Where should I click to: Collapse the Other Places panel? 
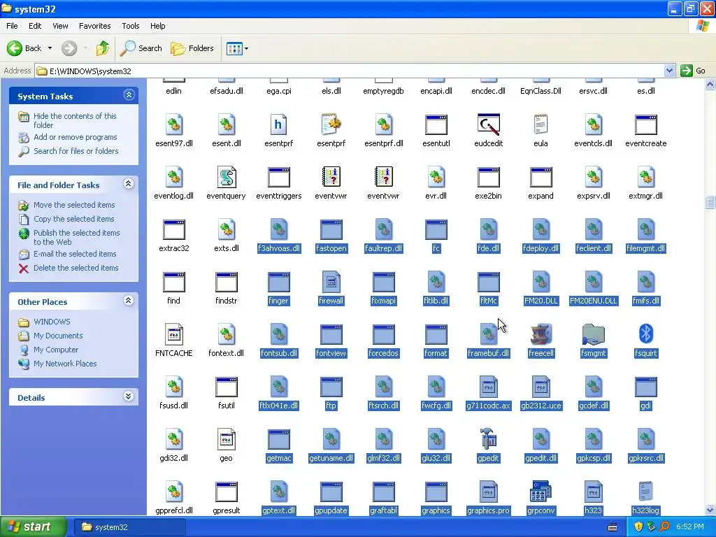[x=129, y=301]
